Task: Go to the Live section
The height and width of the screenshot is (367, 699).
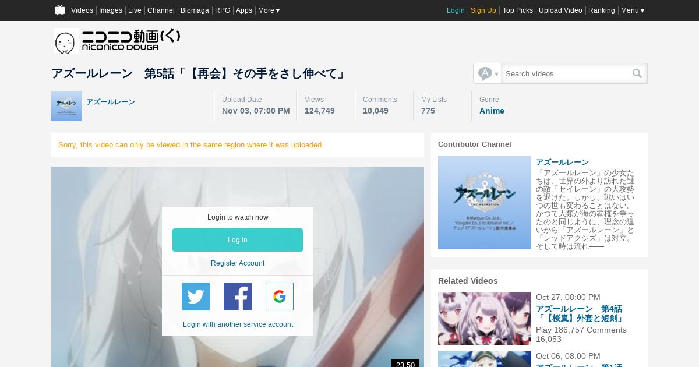Action: point(135,10)
